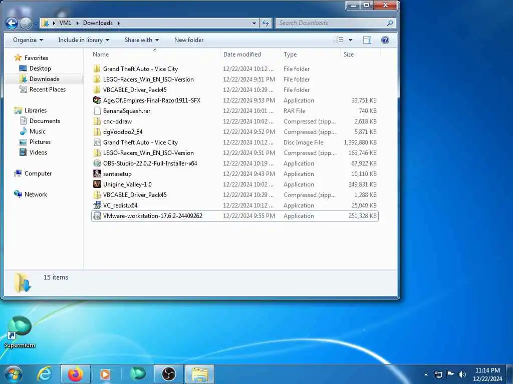Click the refresh button beside address bar

pyautogui.click(x=266, y=23)
